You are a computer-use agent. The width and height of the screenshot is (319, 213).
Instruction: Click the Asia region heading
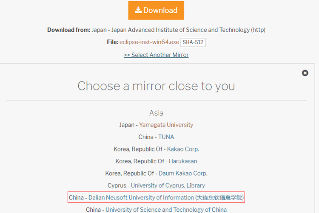(x=156, y=113)
